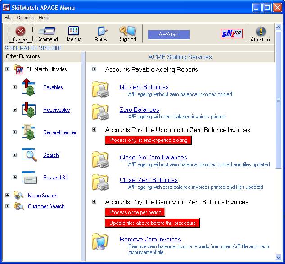Click the Other Functions panel header

click(x=42, y=57)
